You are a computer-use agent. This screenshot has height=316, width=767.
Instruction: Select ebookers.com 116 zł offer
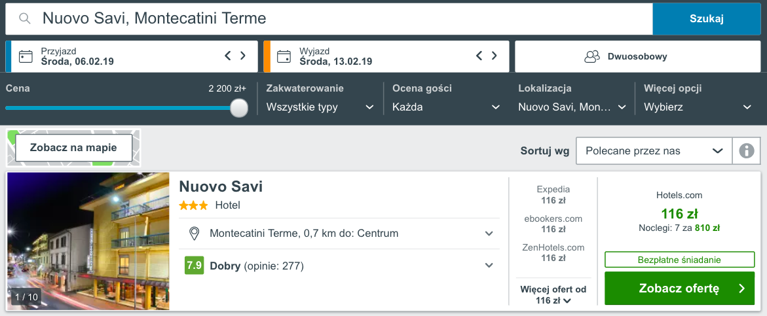coord(553,224)
